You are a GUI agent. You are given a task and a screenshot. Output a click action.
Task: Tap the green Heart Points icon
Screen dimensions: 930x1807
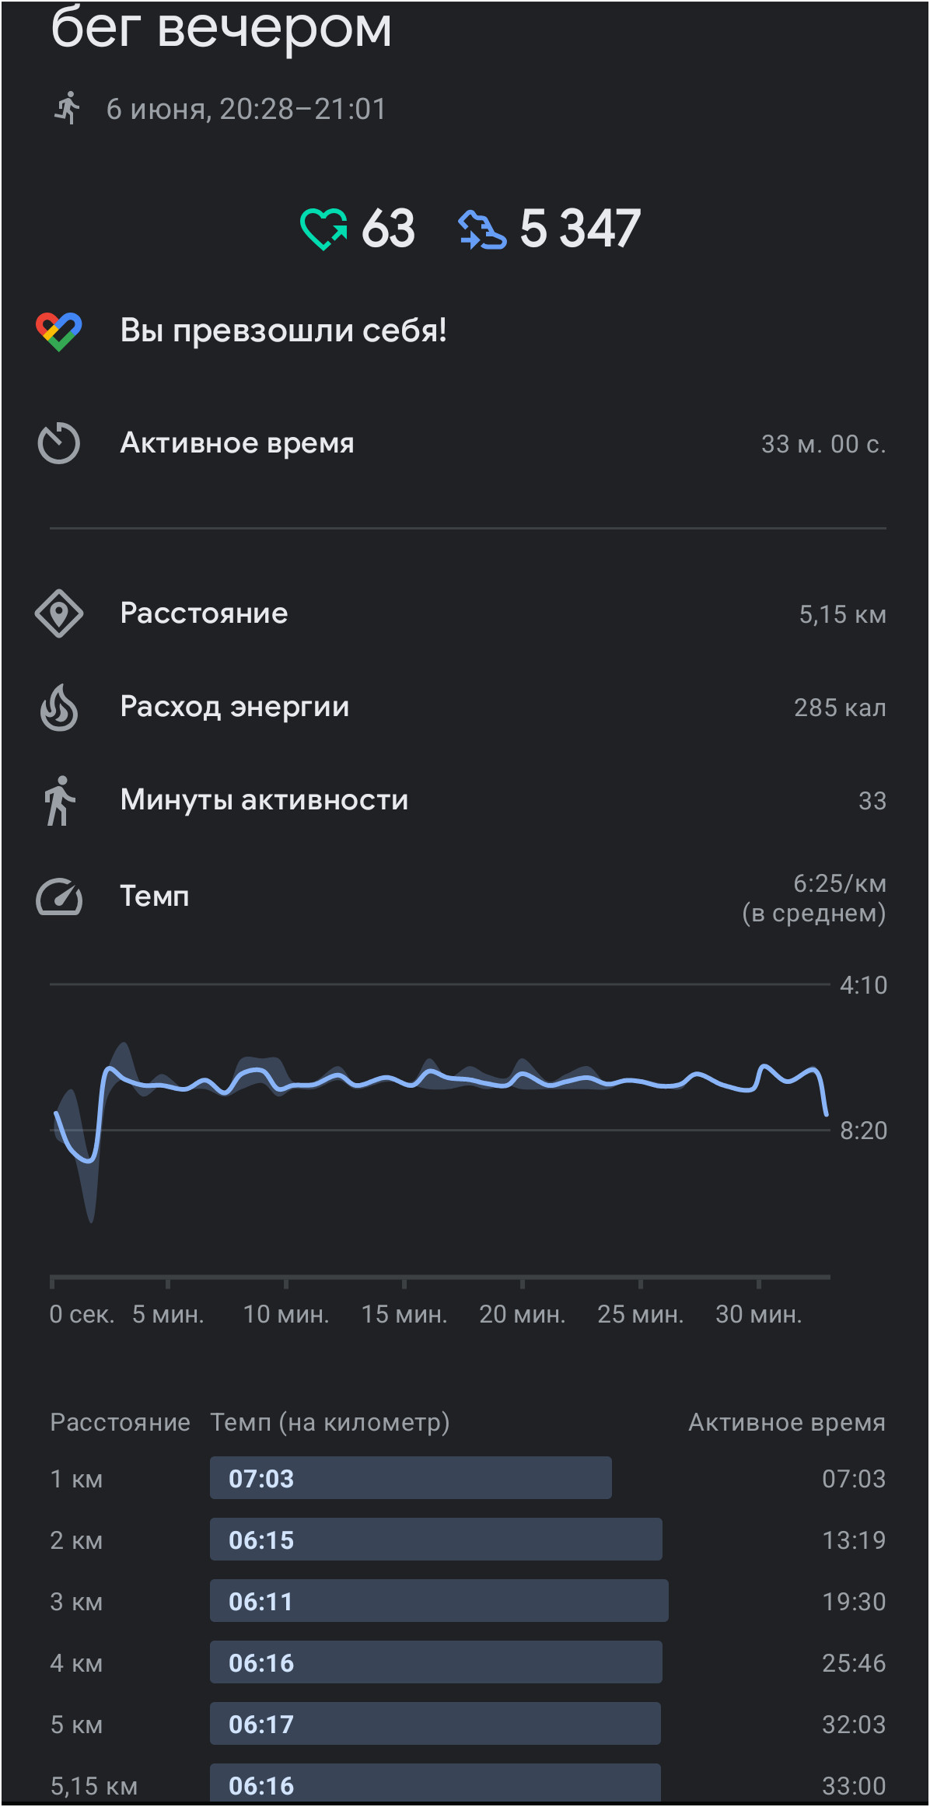click(x=323, y=229)
